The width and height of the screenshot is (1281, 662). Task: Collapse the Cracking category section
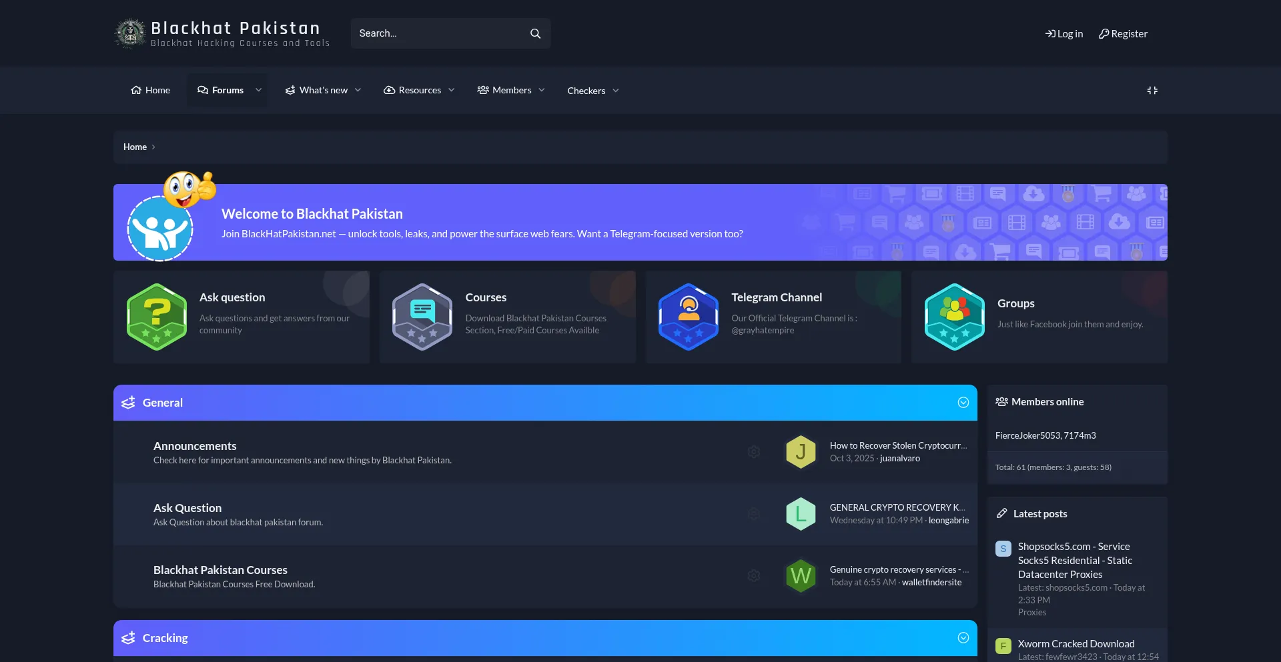(x=963, y=638)
